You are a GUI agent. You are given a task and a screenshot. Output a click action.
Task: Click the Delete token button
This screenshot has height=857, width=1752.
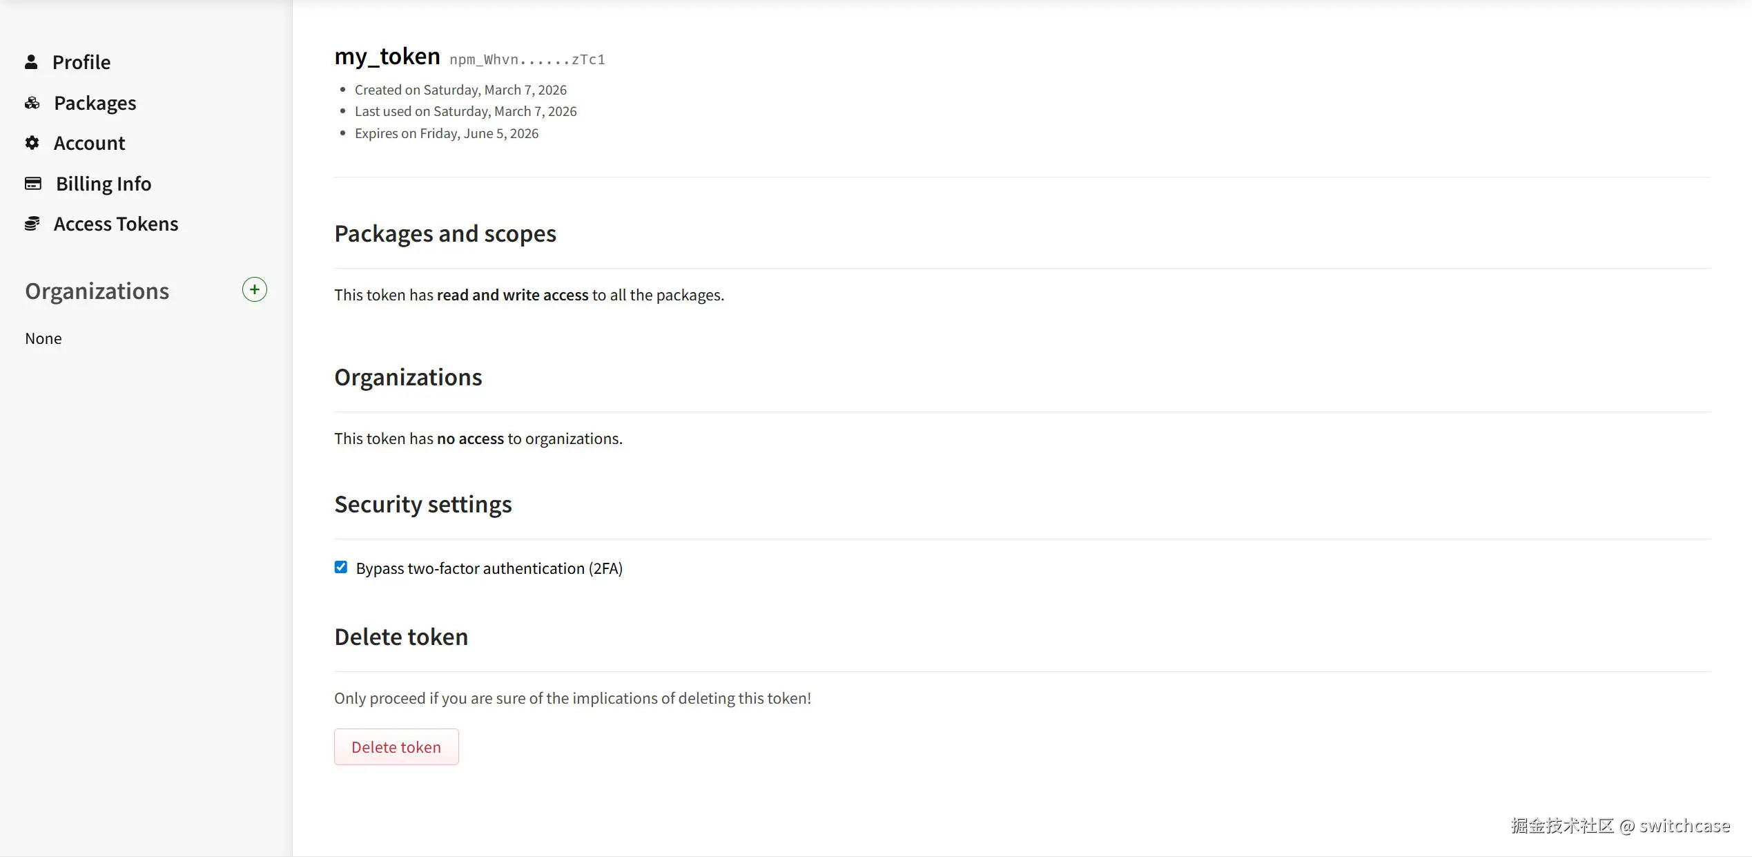(x=396, y=747)
